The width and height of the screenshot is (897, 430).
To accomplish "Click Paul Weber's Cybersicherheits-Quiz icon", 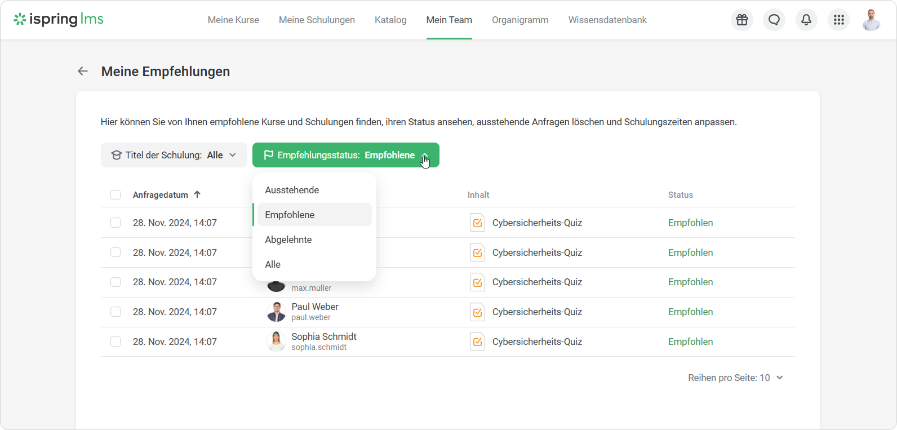I will [477, 312].
